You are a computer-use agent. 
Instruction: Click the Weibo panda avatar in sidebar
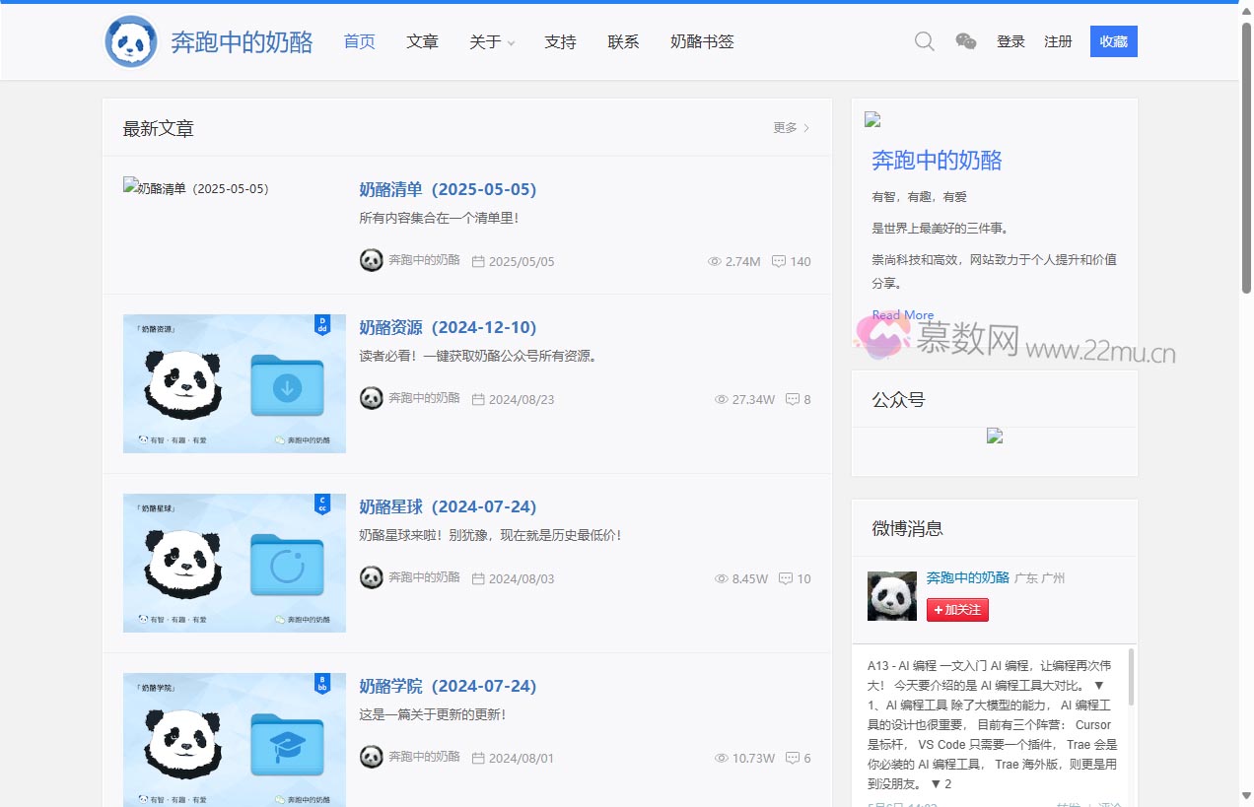pos(891,595)
